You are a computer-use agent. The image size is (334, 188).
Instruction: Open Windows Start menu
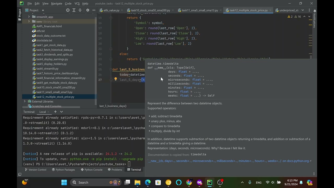[64, 182]
